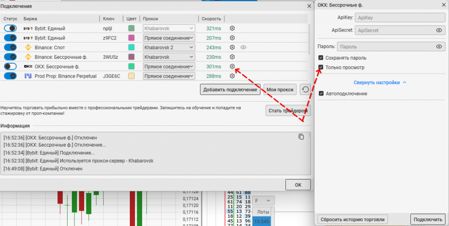Viewport: 449px width, 226px height.
Task: Pick yellow color swatch for Prod Prop row
Action: [x=132, y=76]
